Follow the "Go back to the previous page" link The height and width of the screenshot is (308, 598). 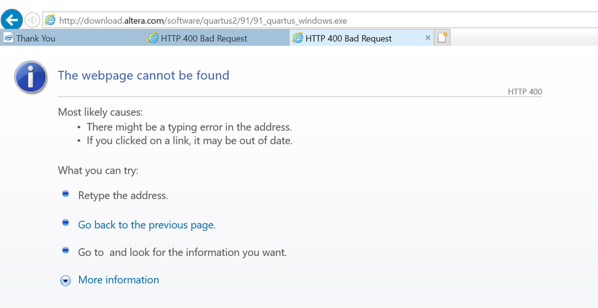pos(147,225)
